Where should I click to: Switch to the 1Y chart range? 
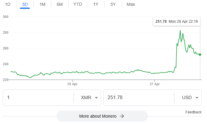click(96, 4)
